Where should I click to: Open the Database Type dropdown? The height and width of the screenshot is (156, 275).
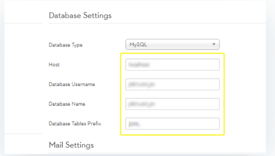click(x=172, y=44)
